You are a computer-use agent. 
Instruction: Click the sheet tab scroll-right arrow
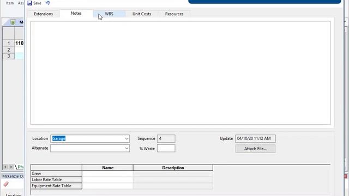[11, 167]
